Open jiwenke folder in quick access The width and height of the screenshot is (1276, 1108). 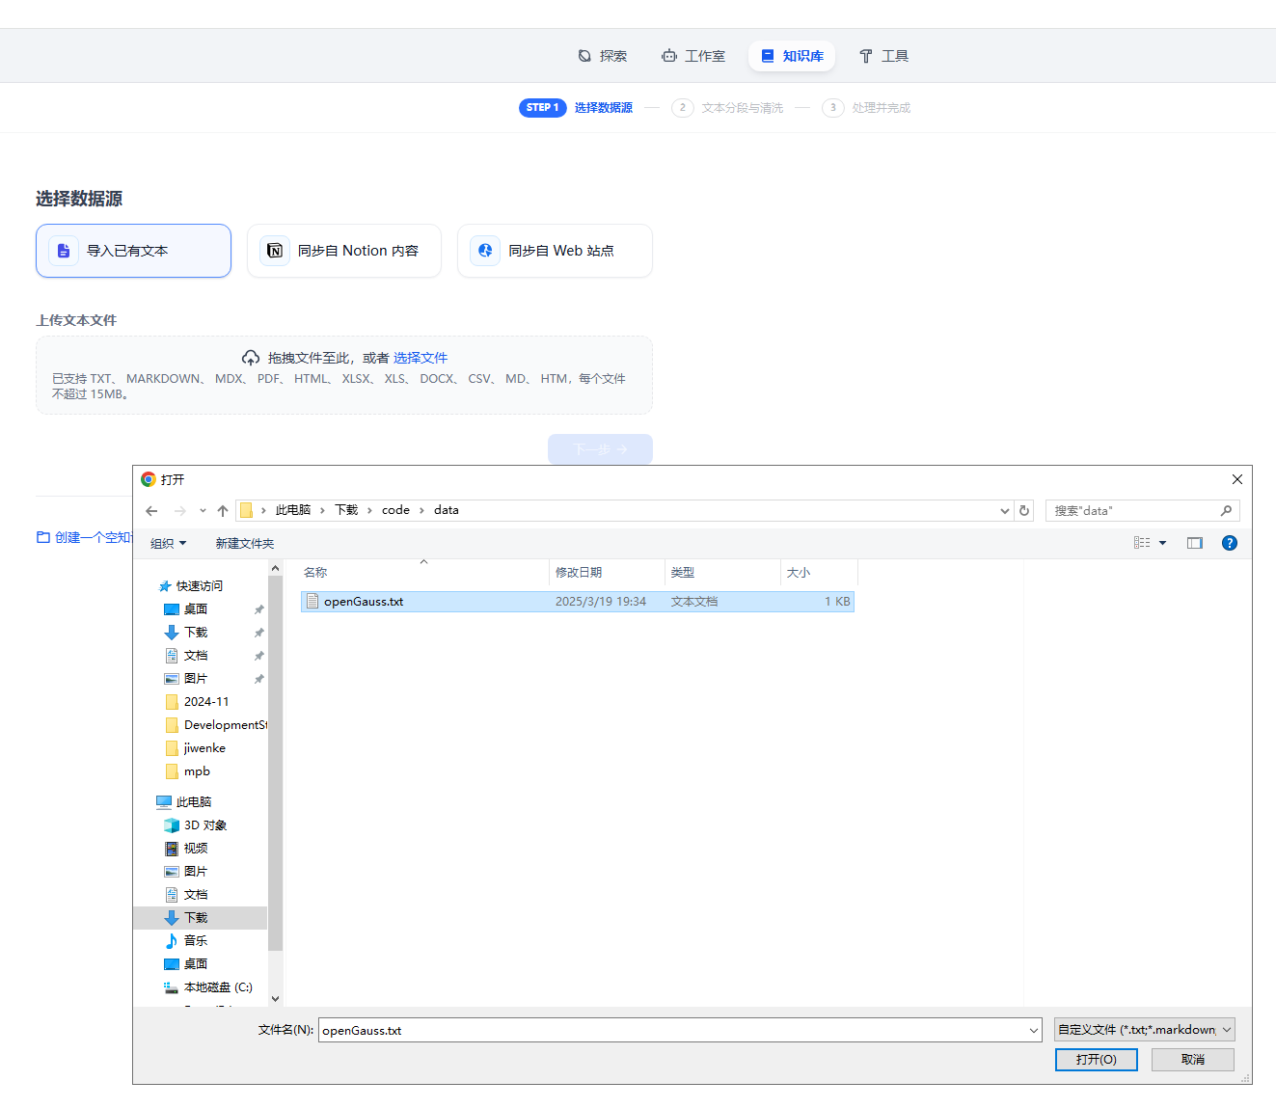tap(204, 748)
